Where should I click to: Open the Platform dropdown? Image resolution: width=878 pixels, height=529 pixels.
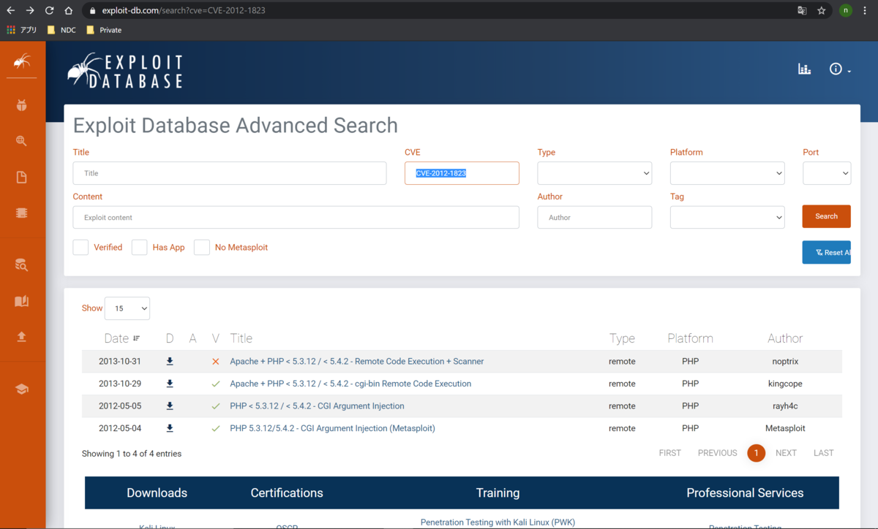[727, 173]
